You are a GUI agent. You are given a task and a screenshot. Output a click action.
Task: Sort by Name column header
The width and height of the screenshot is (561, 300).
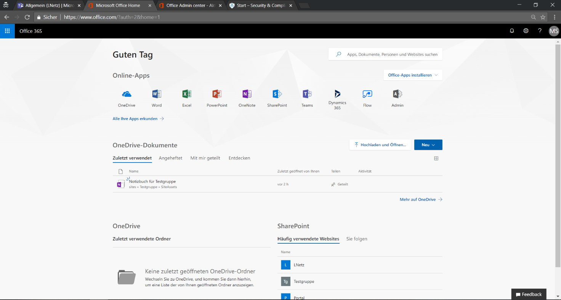[x=134, y=171]
